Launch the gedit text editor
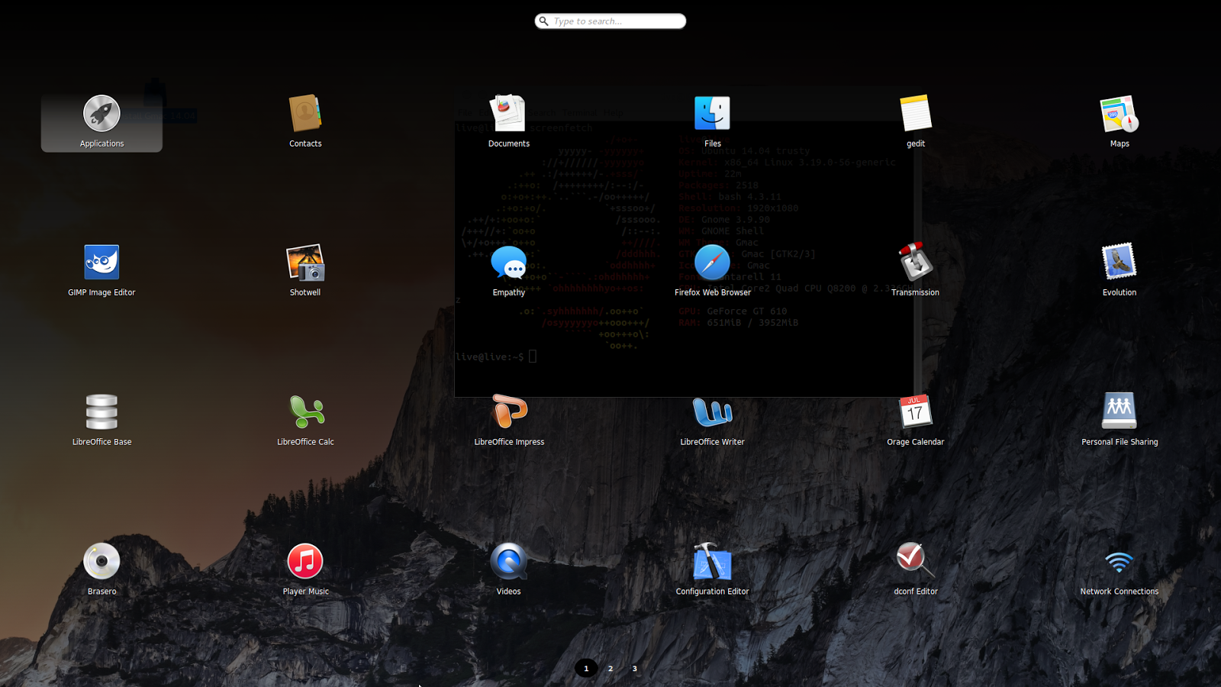1221x687 pixels. pyautogui.click(x=916, y=114)
